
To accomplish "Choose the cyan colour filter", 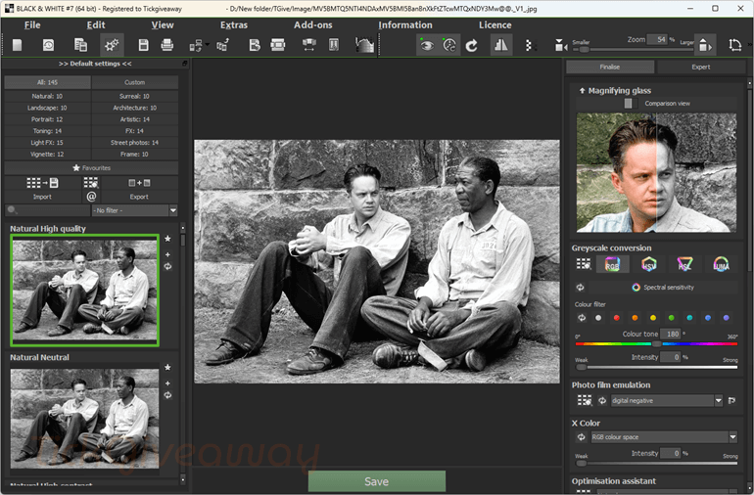I will [x=689, y=318].
